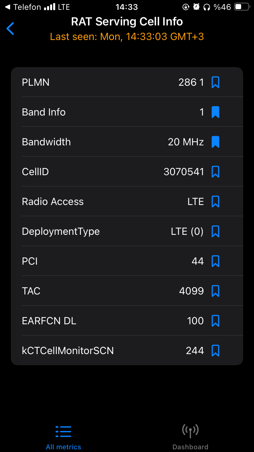Bookmark the PLMN metric
The width and height of the screenshot is (254, 452).
click(x=215, y=82)
